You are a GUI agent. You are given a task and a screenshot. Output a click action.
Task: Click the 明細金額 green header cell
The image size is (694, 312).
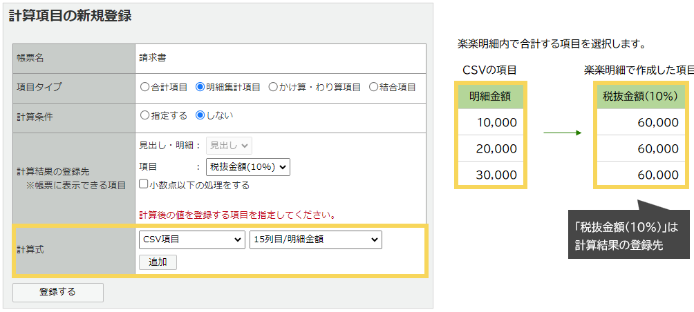(x=490, y=96)
